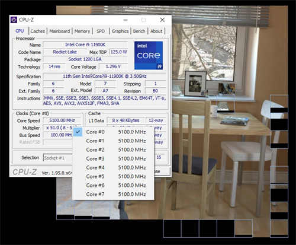Click the Instructions list text

[105, 101]
